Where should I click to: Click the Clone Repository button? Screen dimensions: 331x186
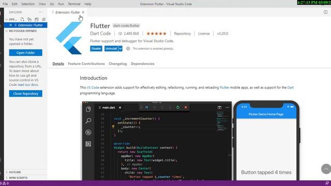(x=25, y=94)
